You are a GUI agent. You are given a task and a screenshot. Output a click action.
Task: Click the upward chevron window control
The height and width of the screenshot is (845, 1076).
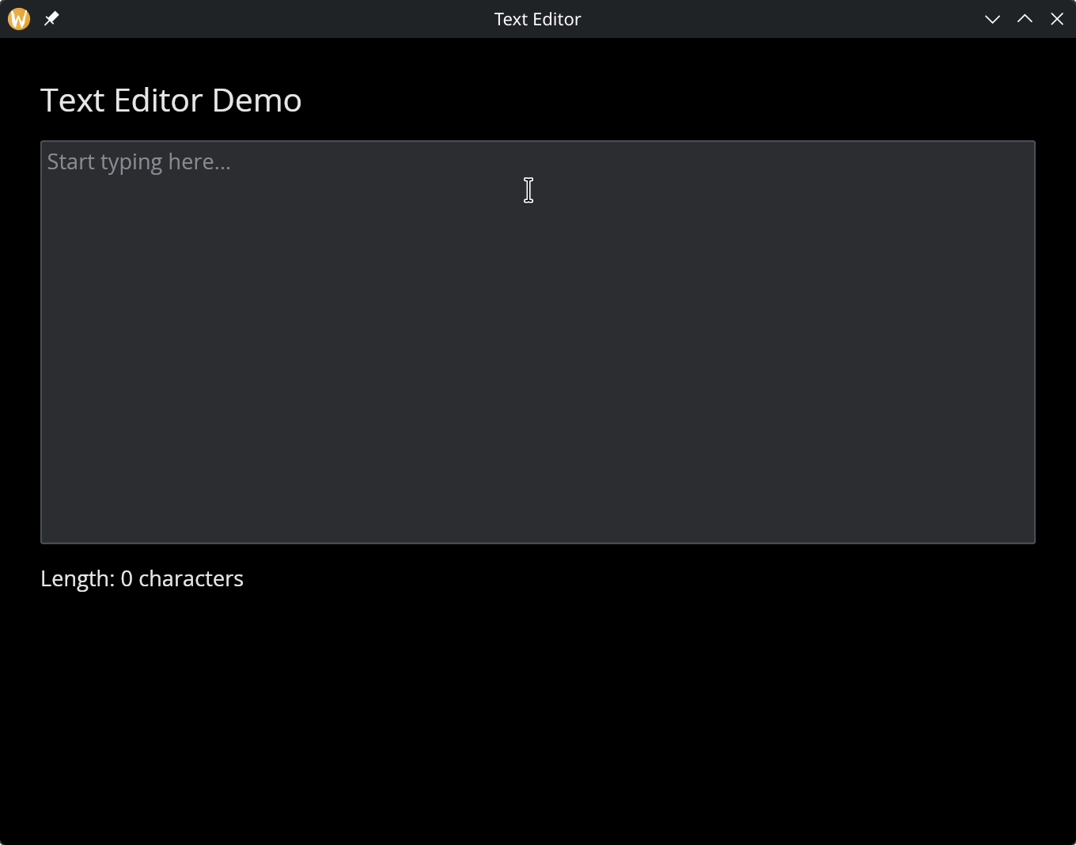tap(1025, 18)
